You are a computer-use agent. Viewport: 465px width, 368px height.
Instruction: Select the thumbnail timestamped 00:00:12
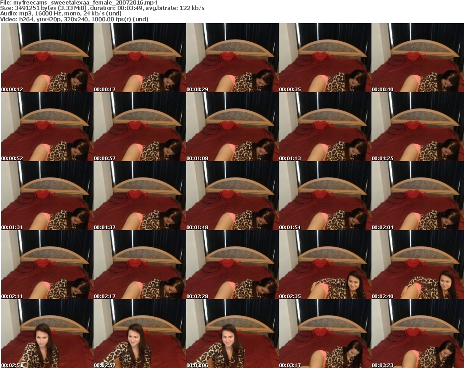(x=47, y=58)
